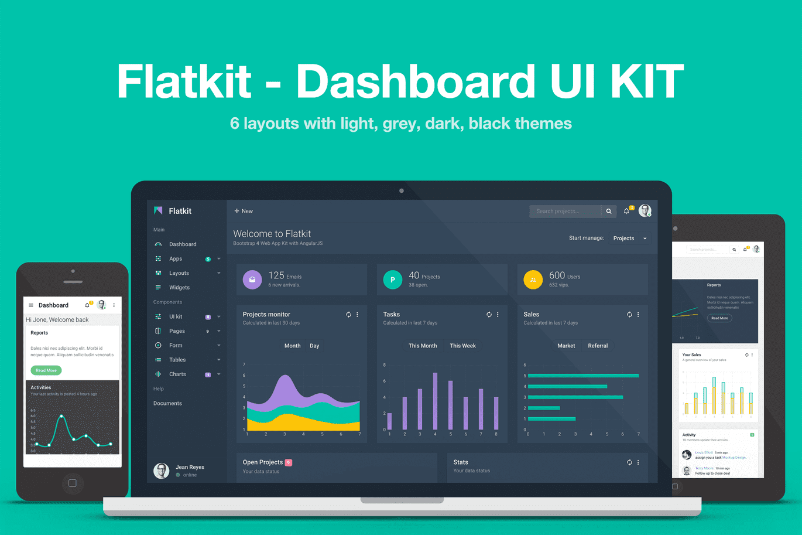Select Referral tab in Sales card
Viewport: 802px width, 535px height.
[598, 346]
